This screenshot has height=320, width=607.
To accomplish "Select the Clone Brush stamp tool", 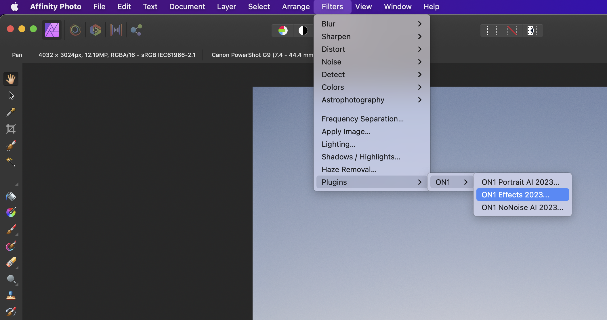I will click(11, 296).
